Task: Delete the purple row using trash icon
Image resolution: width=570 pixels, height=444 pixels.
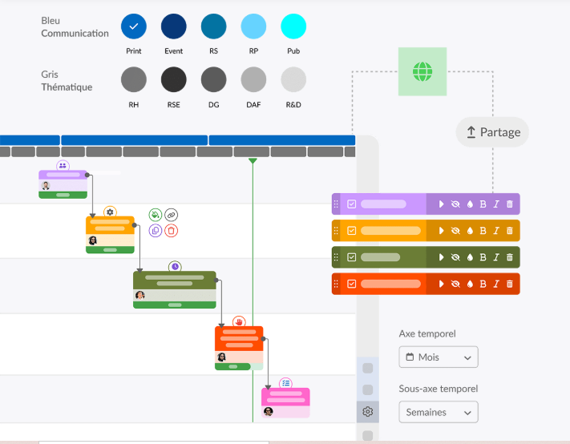Action: pyautogui.click(x=509, y=204)
